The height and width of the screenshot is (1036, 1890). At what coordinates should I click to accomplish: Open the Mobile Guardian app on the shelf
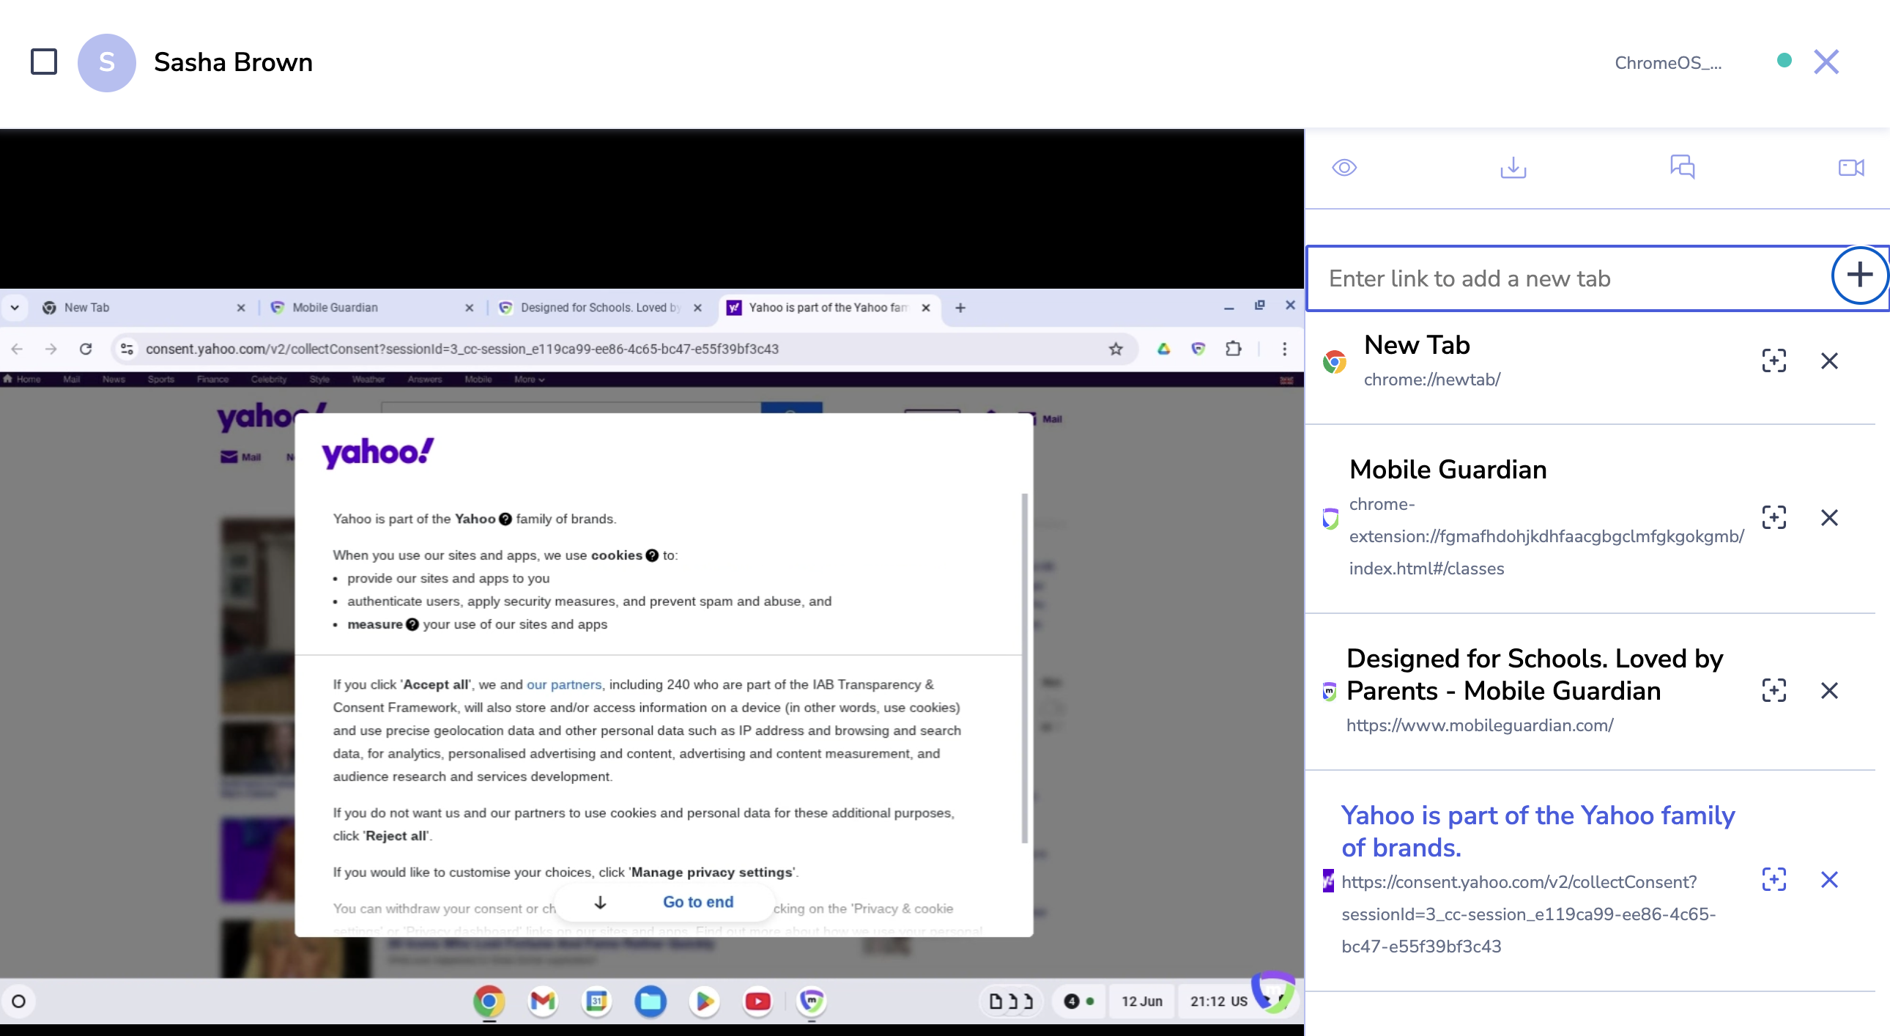(x=812, y=1002)
